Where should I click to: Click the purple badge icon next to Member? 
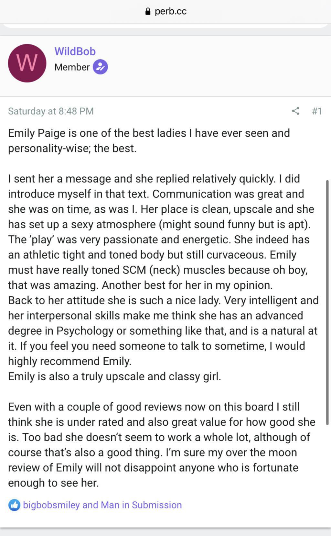point(100,67)
